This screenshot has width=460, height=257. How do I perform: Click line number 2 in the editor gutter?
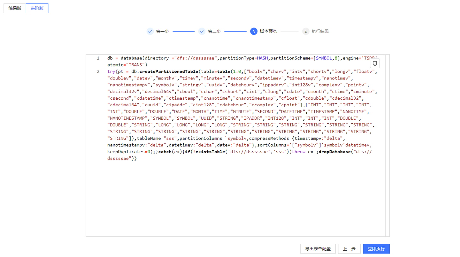click(98, 72)
